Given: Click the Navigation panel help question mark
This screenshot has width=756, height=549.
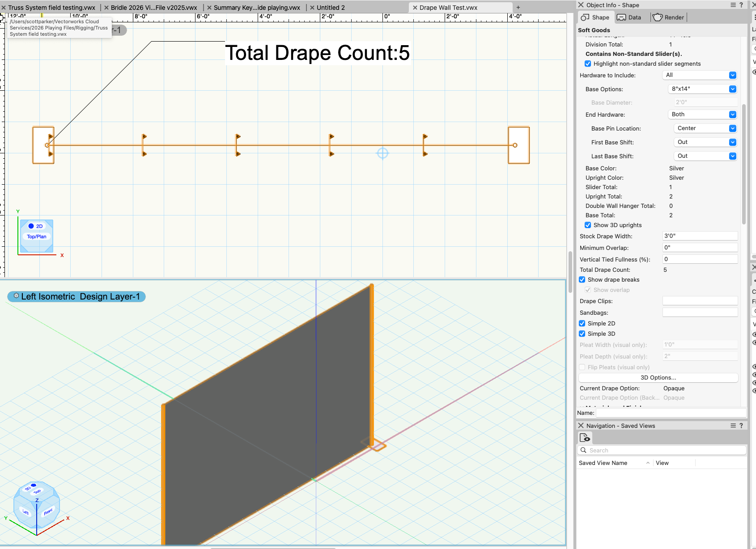Looking at the screenshot, I should click(741, 426).
